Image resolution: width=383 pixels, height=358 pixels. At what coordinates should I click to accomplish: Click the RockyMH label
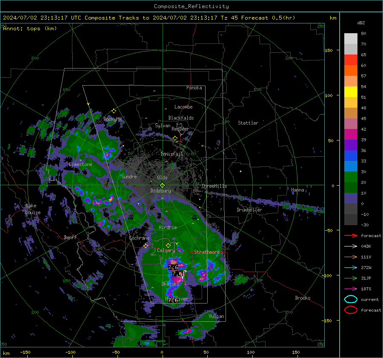pos(112,119)
